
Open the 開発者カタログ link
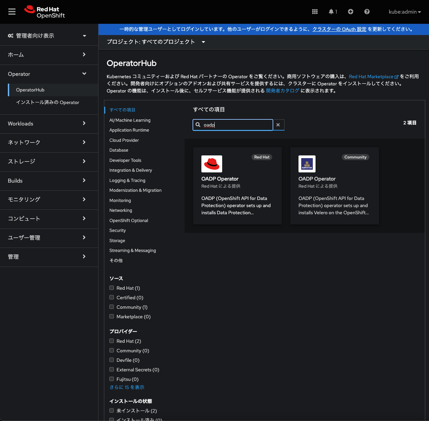[x=282, y=91]
